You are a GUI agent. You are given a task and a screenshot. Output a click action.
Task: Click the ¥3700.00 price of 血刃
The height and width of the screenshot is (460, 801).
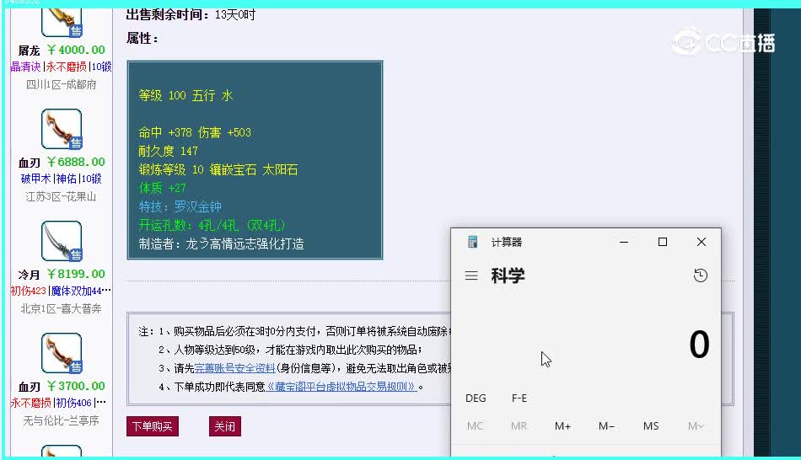pos(76,386)
